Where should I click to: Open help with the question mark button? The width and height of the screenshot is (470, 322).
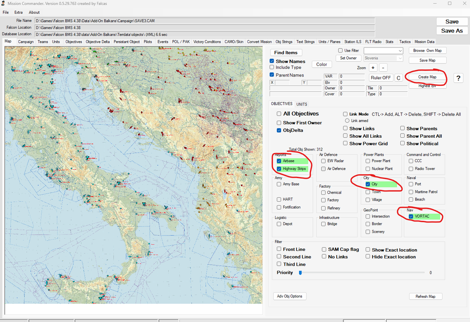point(458,78)
